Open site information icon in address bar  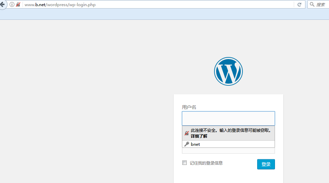point(12,4)
